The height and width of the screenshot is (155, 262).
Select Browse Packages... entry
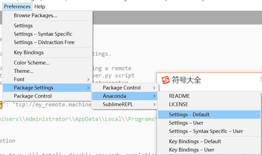point(47,15)
